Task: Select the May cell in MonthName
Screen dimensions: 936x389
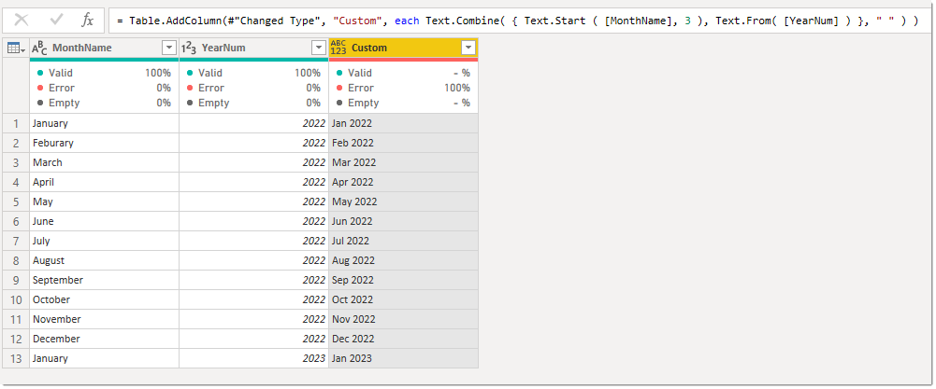Action: 104,201
